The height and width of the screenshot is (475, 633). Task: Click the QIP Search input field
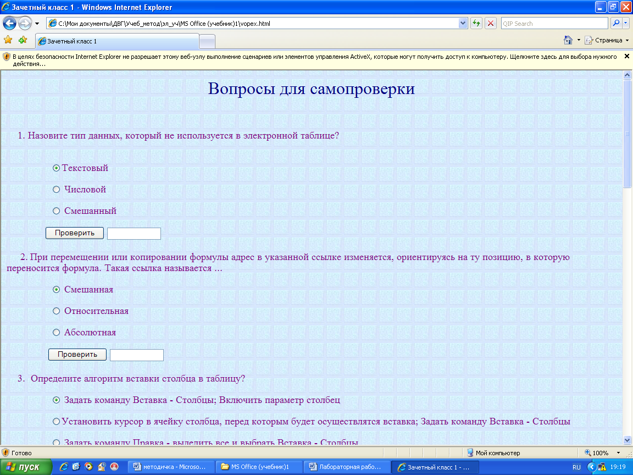pyautogui.click(x=554, y=24)
